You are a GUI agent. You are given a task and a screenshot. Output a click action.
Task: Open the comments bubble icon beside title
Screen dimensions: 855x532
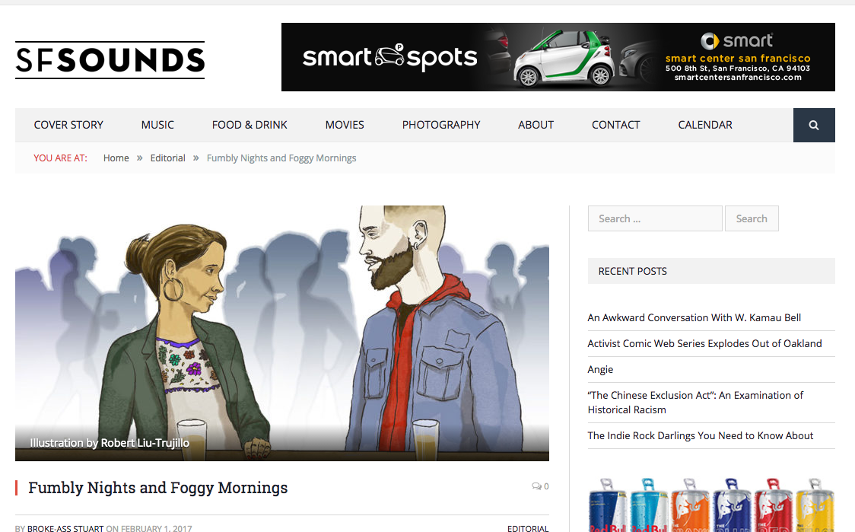click(x=536, y=486)
